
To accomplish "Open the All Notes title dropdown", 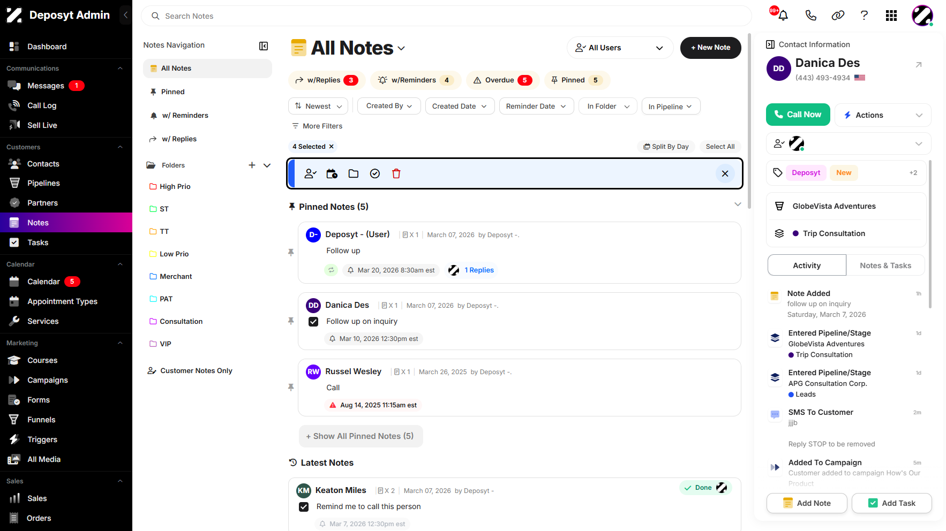I will 401,49.
